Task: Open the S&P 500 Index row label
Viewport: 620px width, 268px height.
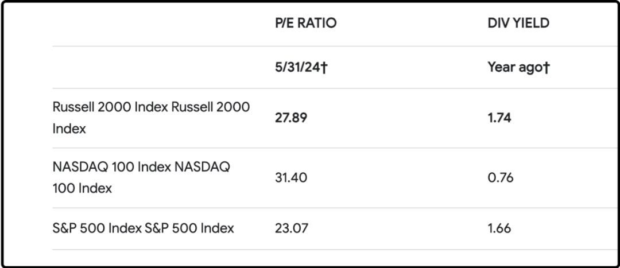Action: tap(143, 228)
